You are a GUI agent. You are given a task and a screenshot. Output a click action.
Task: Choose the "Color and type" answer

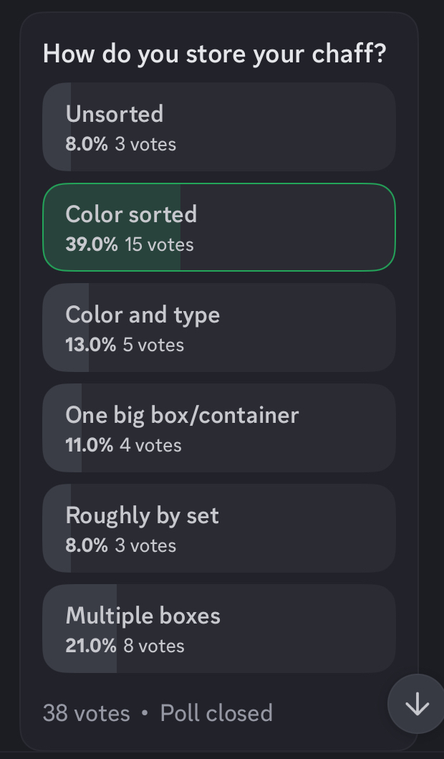coord(218,328)
